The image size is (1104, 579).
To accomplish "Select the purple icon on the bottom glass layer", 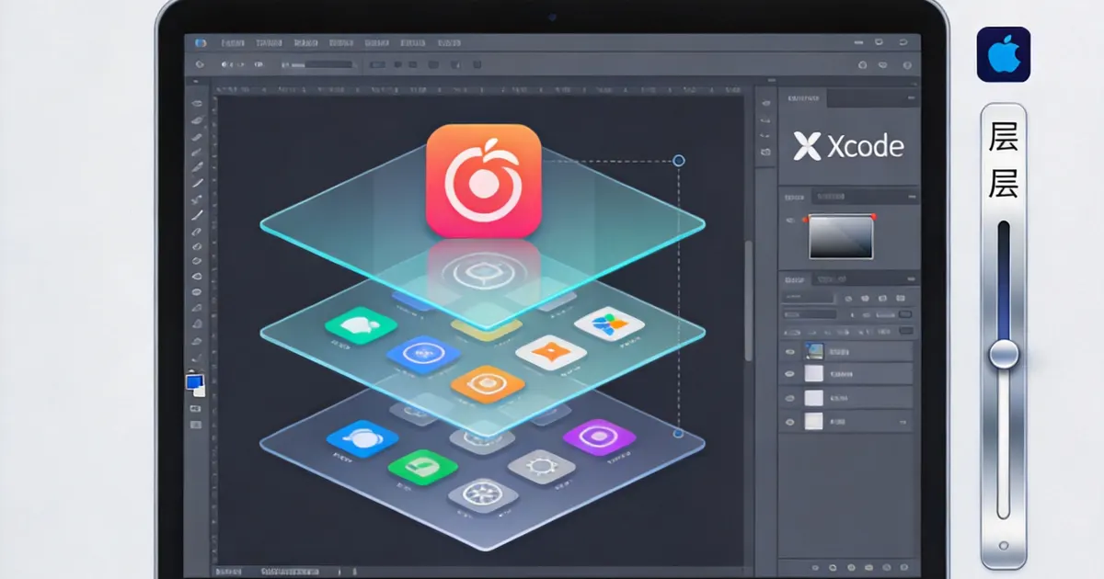I will 599,437.
